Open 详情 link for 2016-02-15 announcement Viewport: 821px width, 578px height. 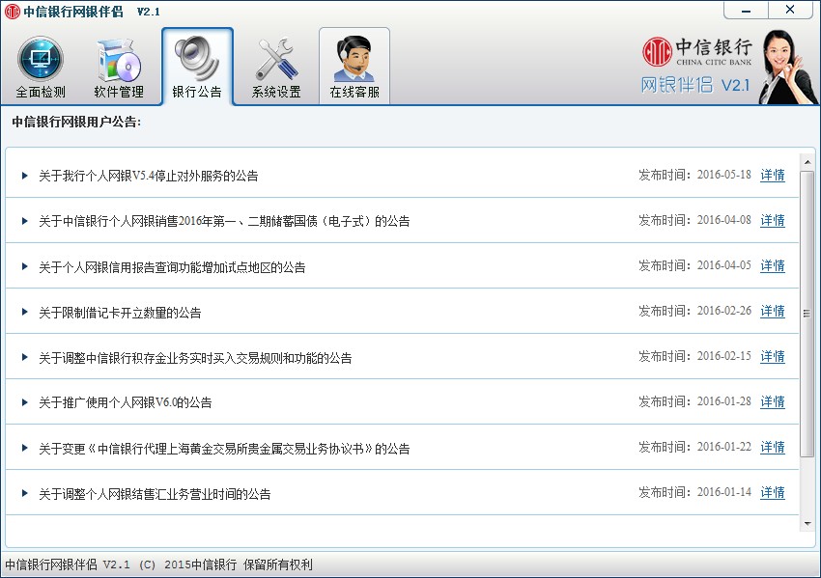tap(773, 357)
